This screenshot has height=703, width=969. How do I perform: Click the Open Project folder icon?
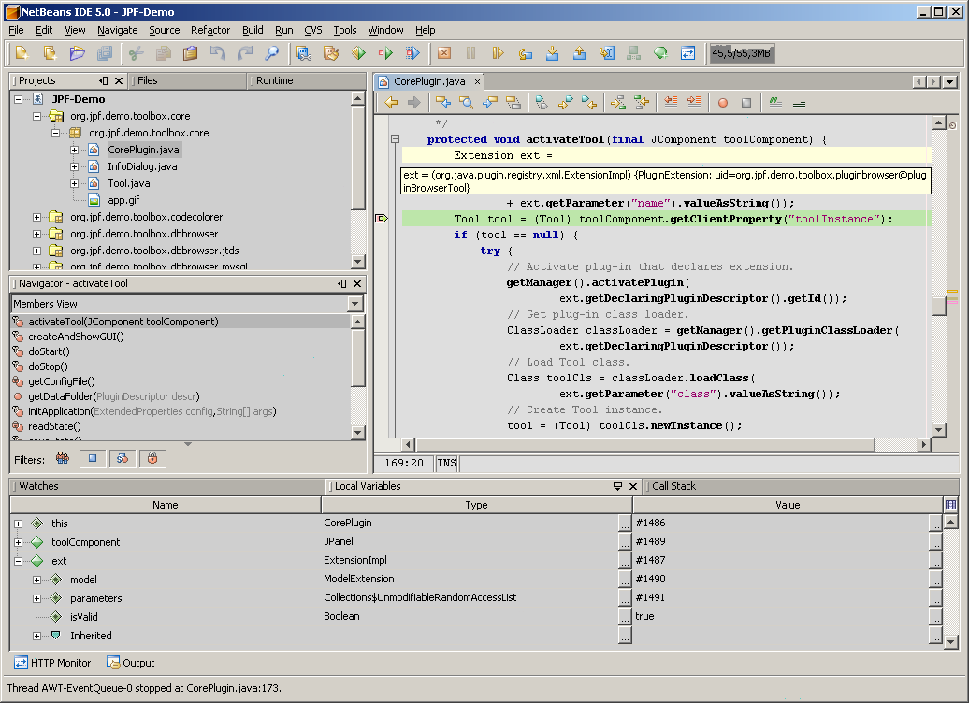pyautogui.click(x=78, y=53)
